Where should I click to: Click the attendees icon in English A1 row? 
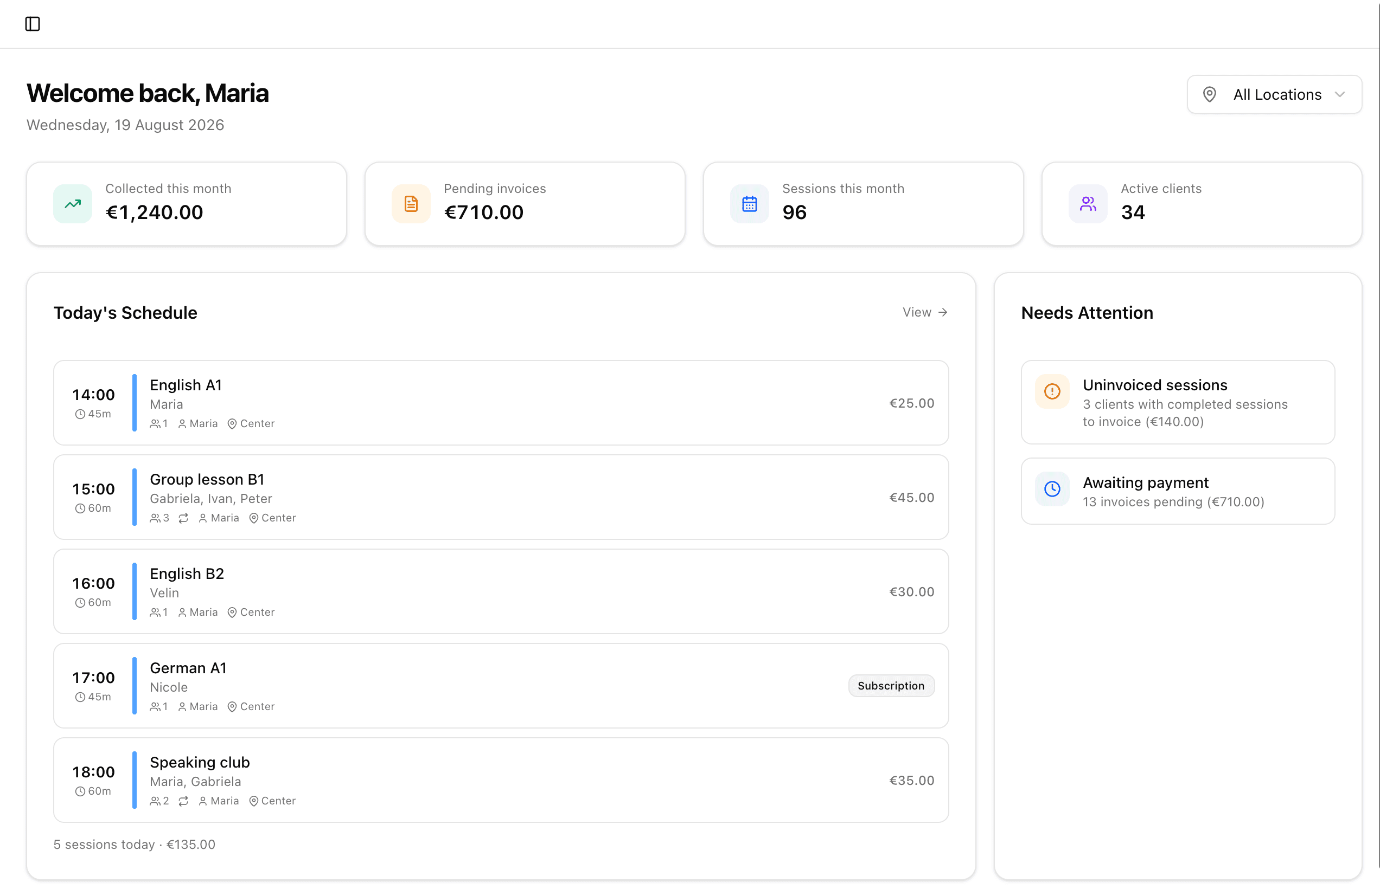pyautogui.click(x=155, y=424)
